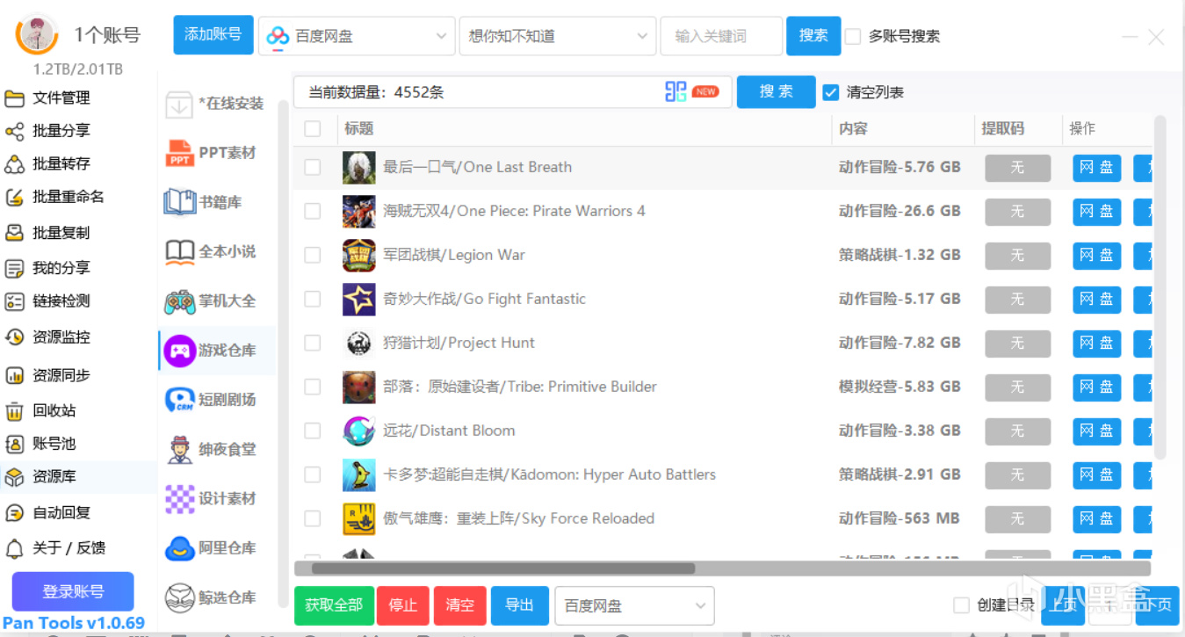
Task: Tick the 远花/Distant Bloom row checkbox
Action: (x=313, y=431)
